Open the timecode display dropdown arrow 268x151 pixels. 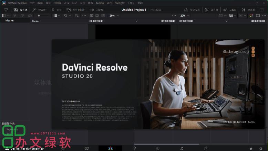coord(235,16)
